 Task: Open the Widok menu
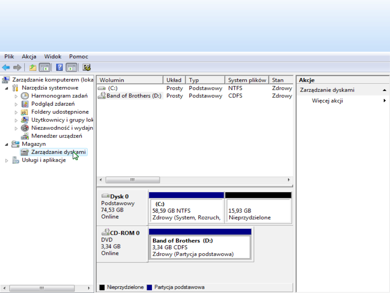tap(53, 56)
